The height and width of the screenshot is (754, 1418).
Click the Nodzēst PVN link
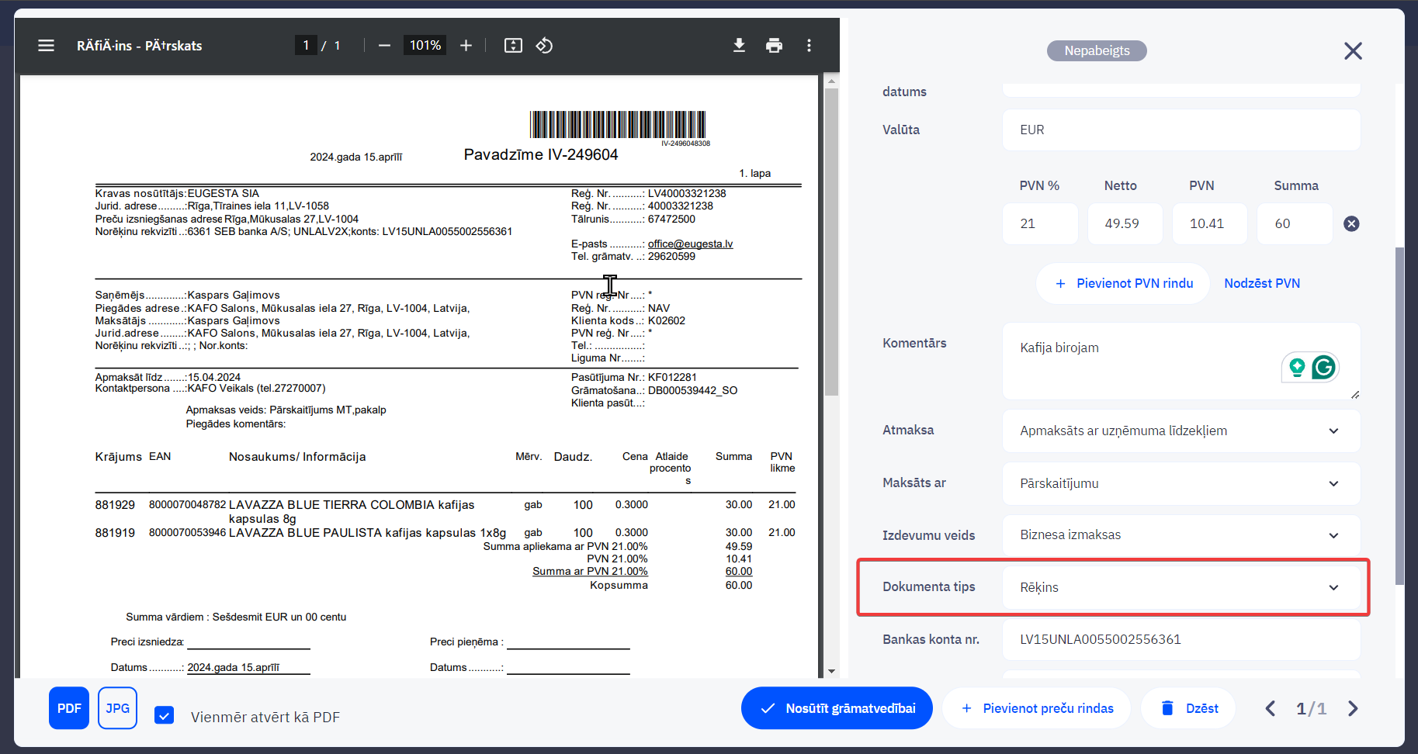click(1262, 284)
